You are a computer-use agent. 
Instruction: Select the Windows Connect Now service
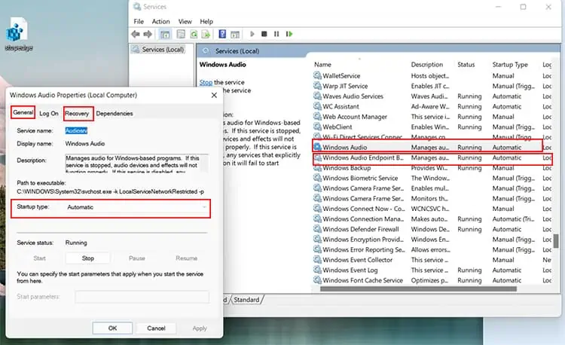(x=432, y=209)
